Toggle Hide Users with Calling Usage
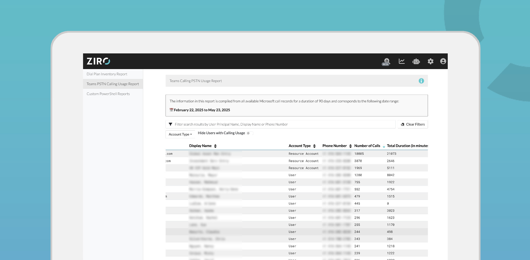The width and height of the screenshot is (530, 260). pyautogui.click(x=249, y=133)
